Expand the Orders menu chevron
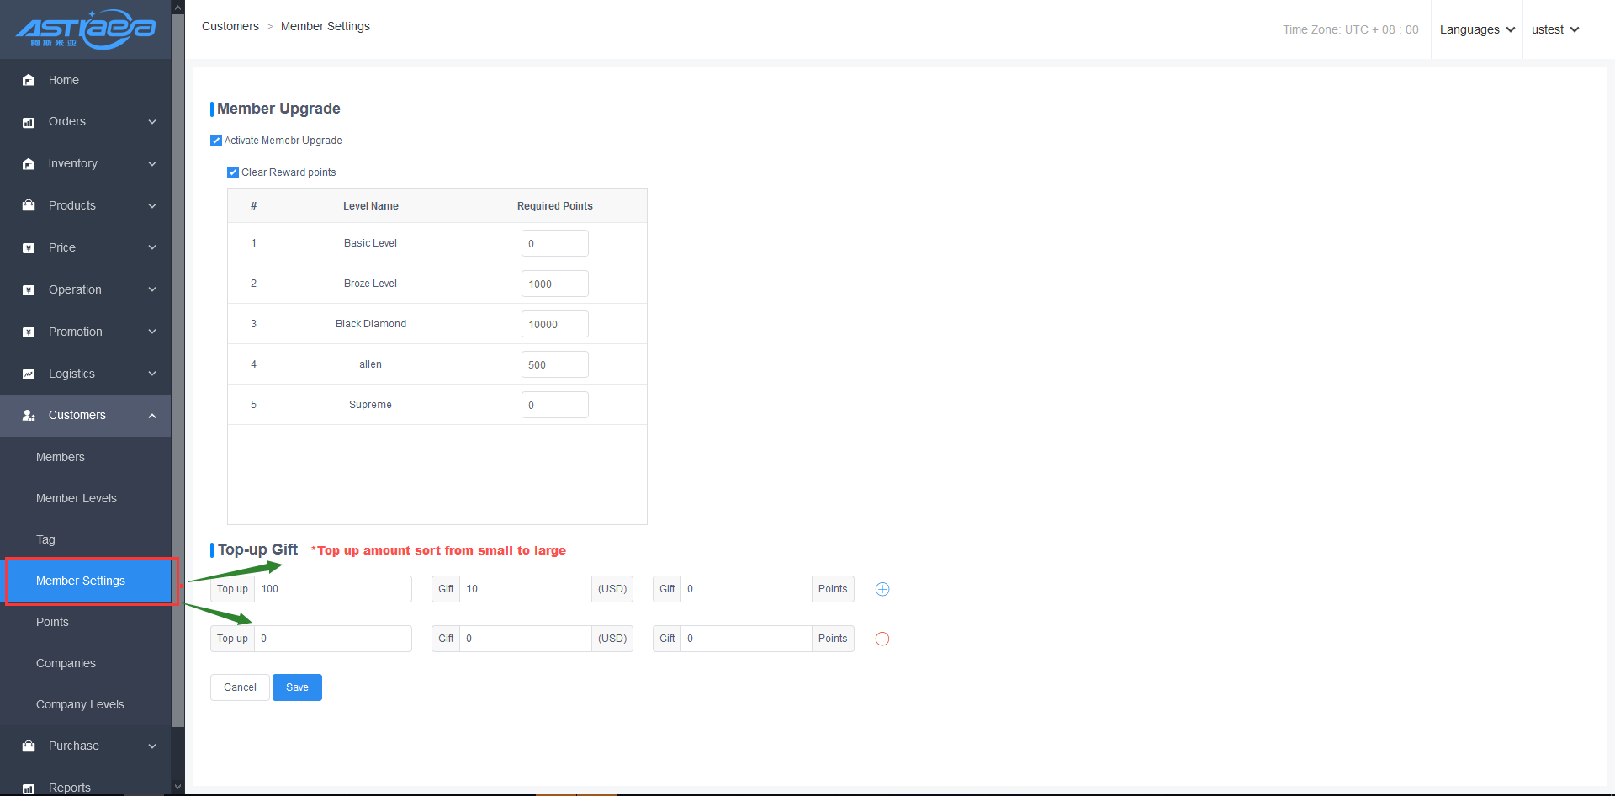The height and width of the screenshot is (796, 1615). click(152, 122)
